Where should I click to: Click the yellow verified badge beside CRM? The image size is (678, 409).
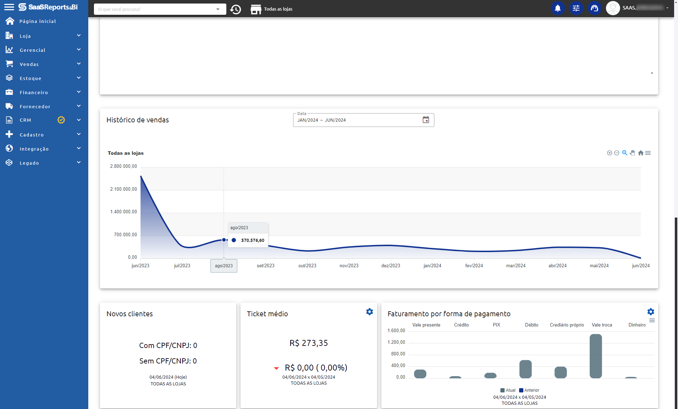pyautogui.click(x=61, y=120)
